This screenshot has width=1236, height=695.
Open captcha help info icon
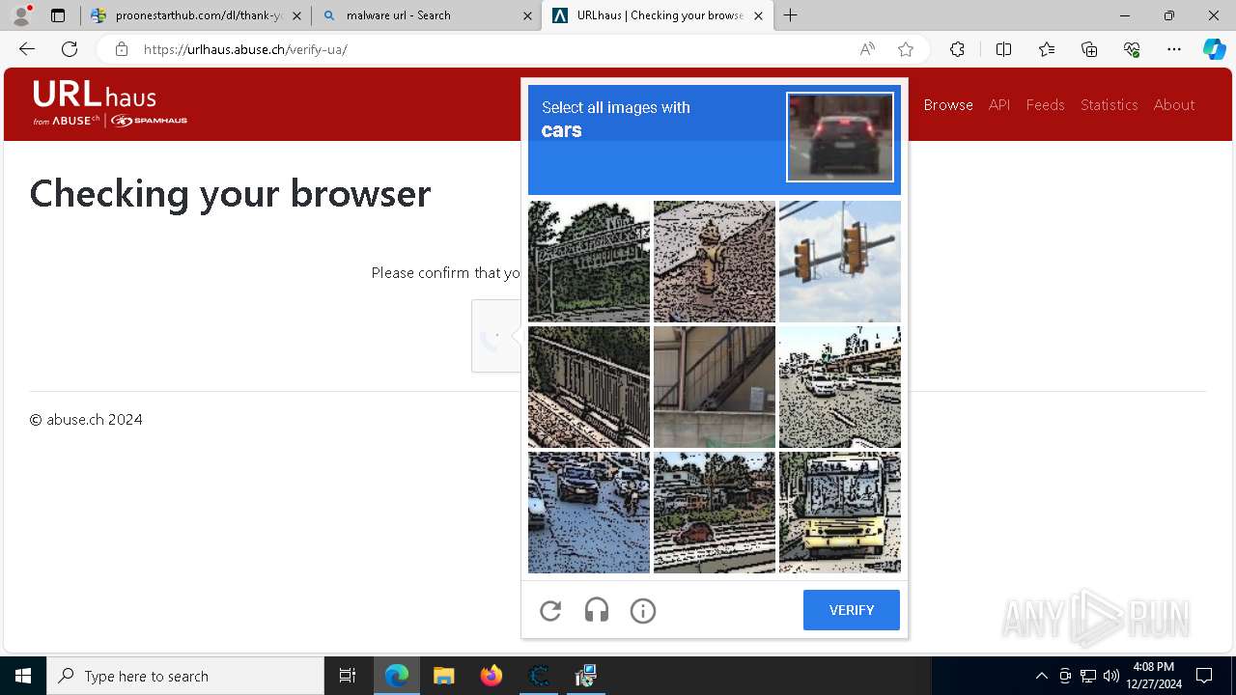643,610
